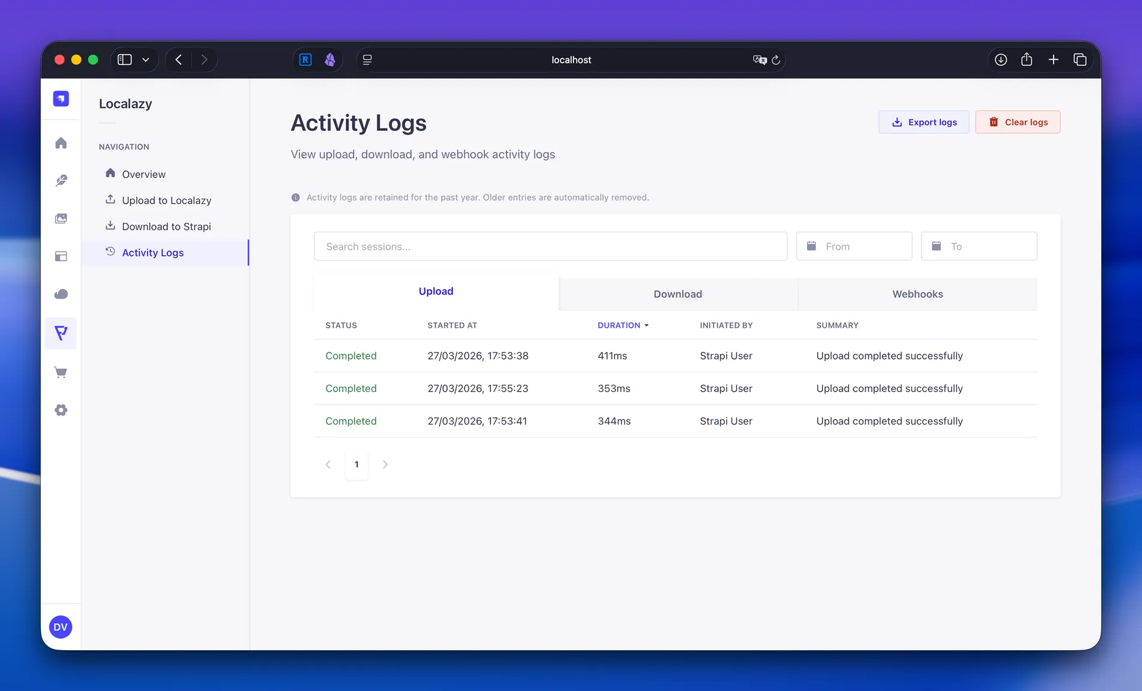
Task: Switch to the Download tab
Action: pos(677,294)
